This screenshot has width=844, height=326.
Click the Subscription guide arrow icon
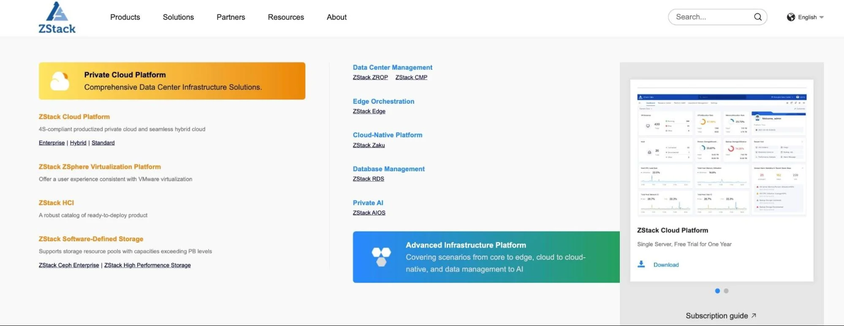[754, 315]
